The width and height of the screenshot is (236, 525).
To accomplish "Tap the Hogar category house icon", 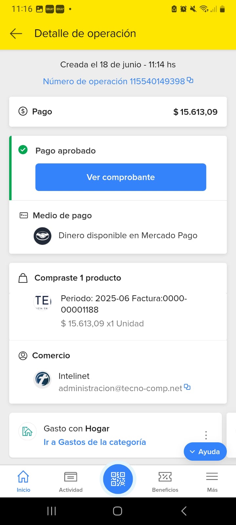I will click(x=27, y=431).
